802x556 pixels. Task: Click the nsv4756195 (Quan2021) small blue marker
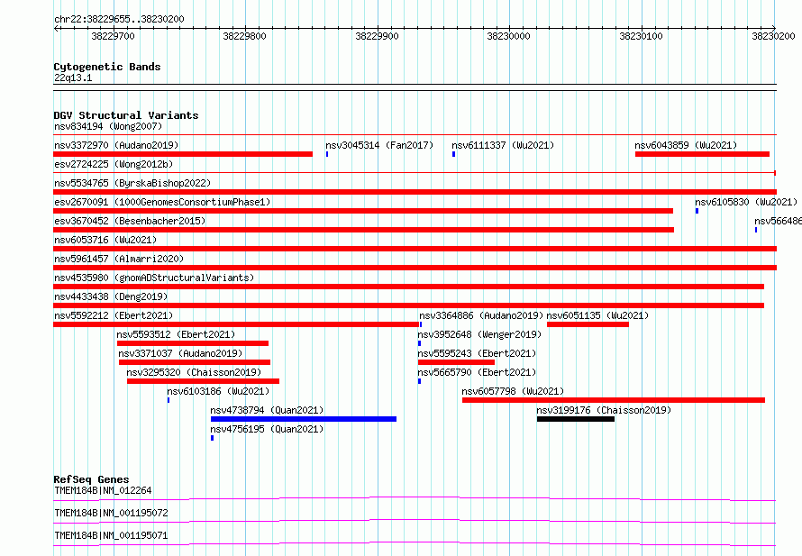point(213,438)
